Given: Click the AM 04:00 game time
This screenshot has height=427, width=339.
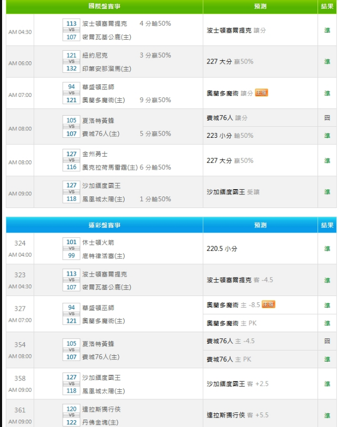Looking at the screenshot, I should point(20,255).
